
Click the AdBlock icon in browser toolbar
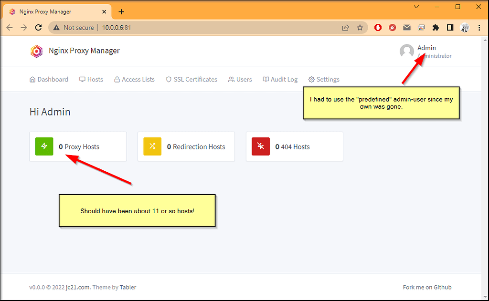(x=377, y=27)
